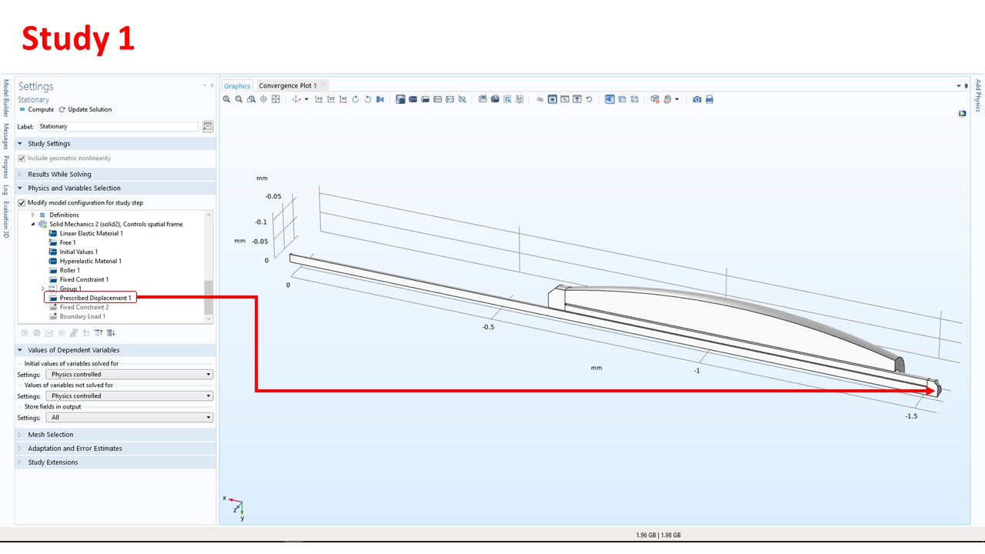The image size is (985, 554).
Task: Switch to the XY view
Action: [x=319, y=99]
